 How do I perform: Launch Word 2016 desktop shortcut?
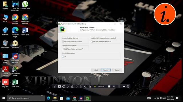[25, 31]
